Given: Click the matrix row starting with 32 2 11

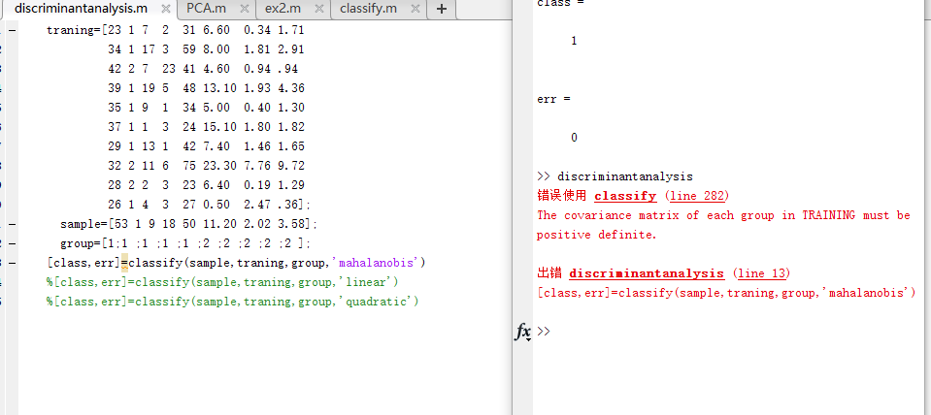Looking at the screenshot, I should [206, 166].
